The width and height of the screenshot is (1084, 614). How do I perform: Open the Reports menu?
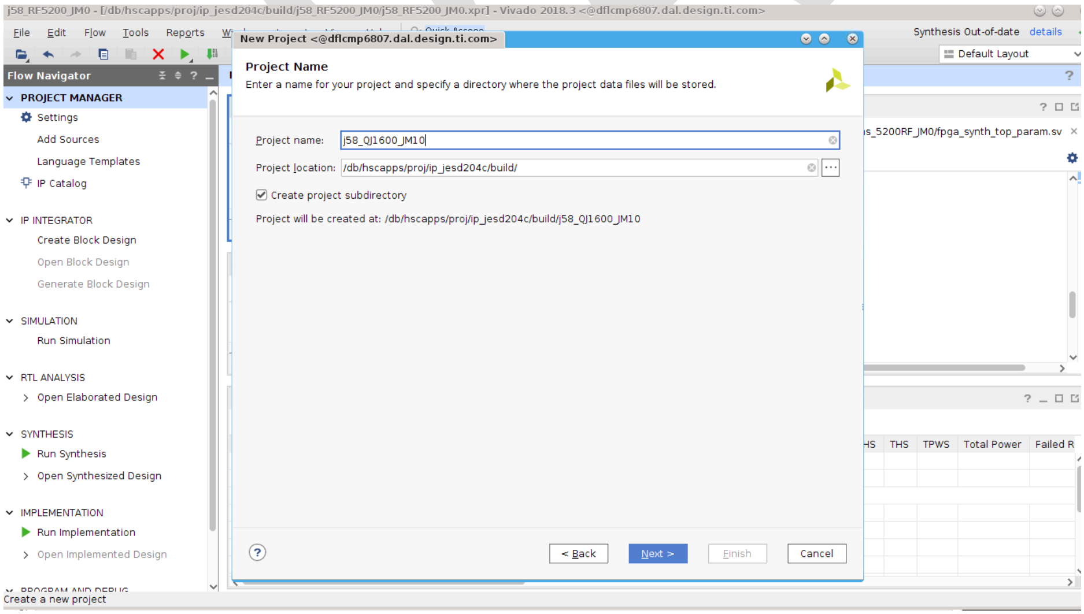185,33
